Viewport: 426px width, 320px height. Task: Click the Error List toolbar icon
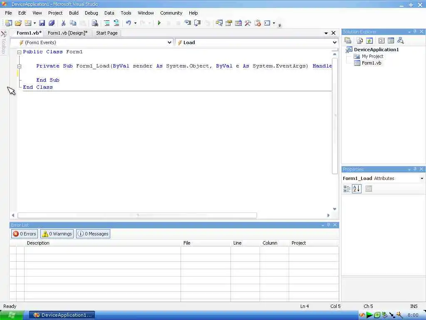(x=258, y=23)
